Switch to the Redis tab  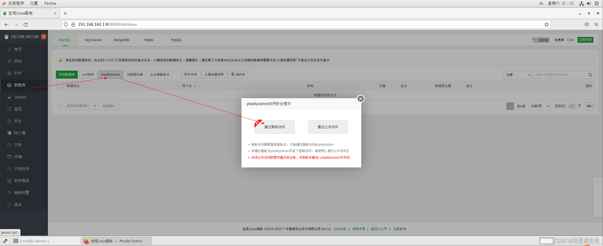pos(149,40)
